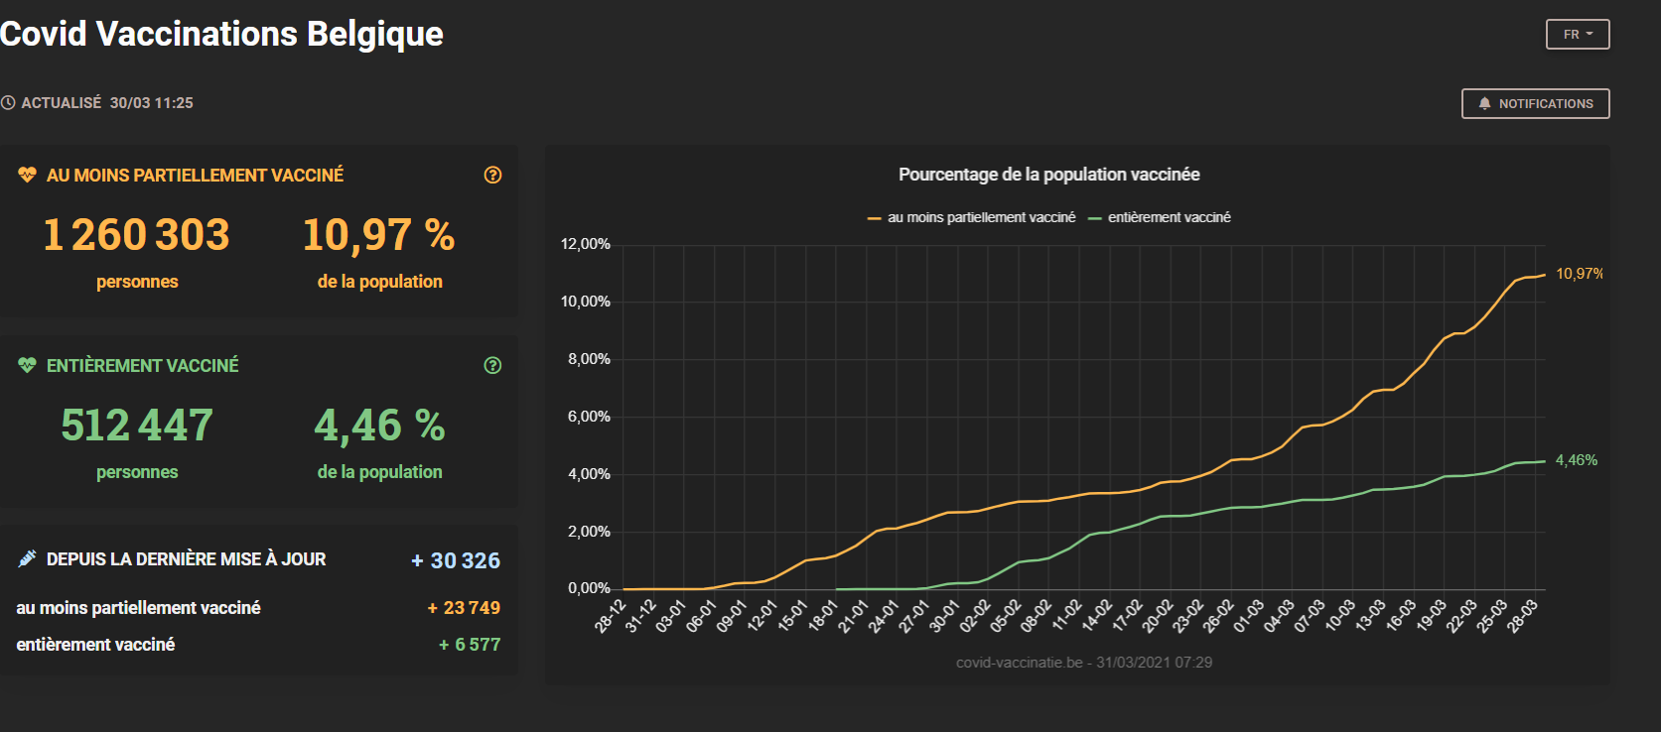Click the syringe icon beside Depuis la dernière
The image size is (1661, 732).
pyautogui.click(x=27, y=559)
